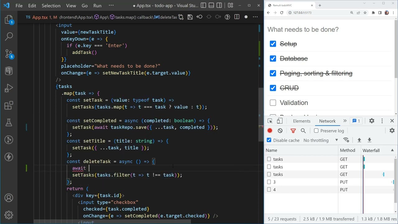
Task: Clear the network log
Action: tap(280, 131)
